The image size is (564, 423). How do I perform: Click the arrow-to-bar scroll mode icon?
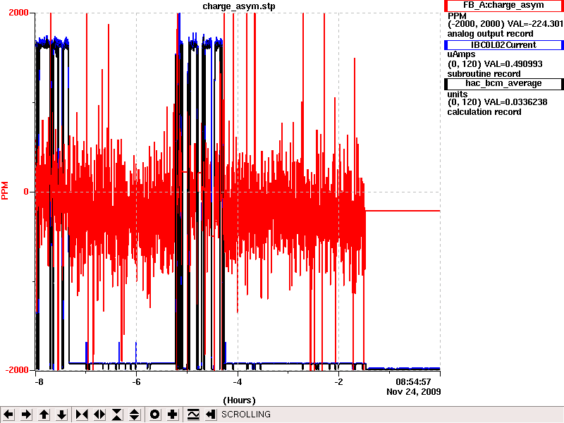(x=210, y=415)
